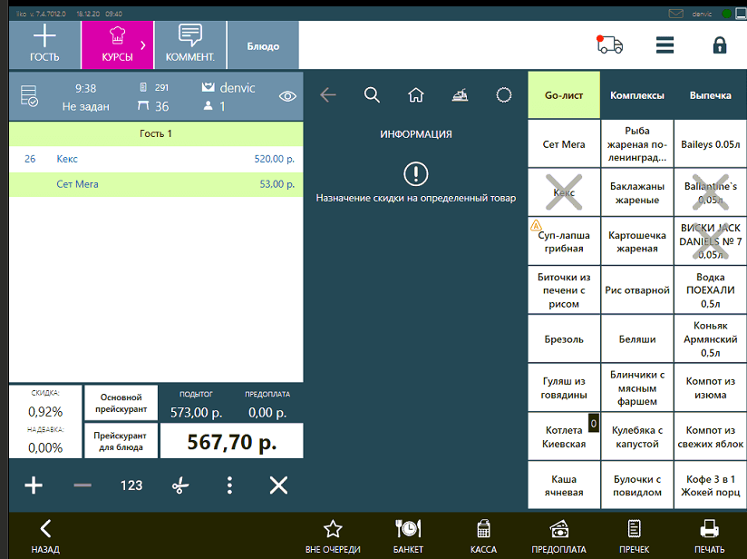Click the delivery truck icon
Viewport: 747px width, 559px height.
tap(610, 44)
